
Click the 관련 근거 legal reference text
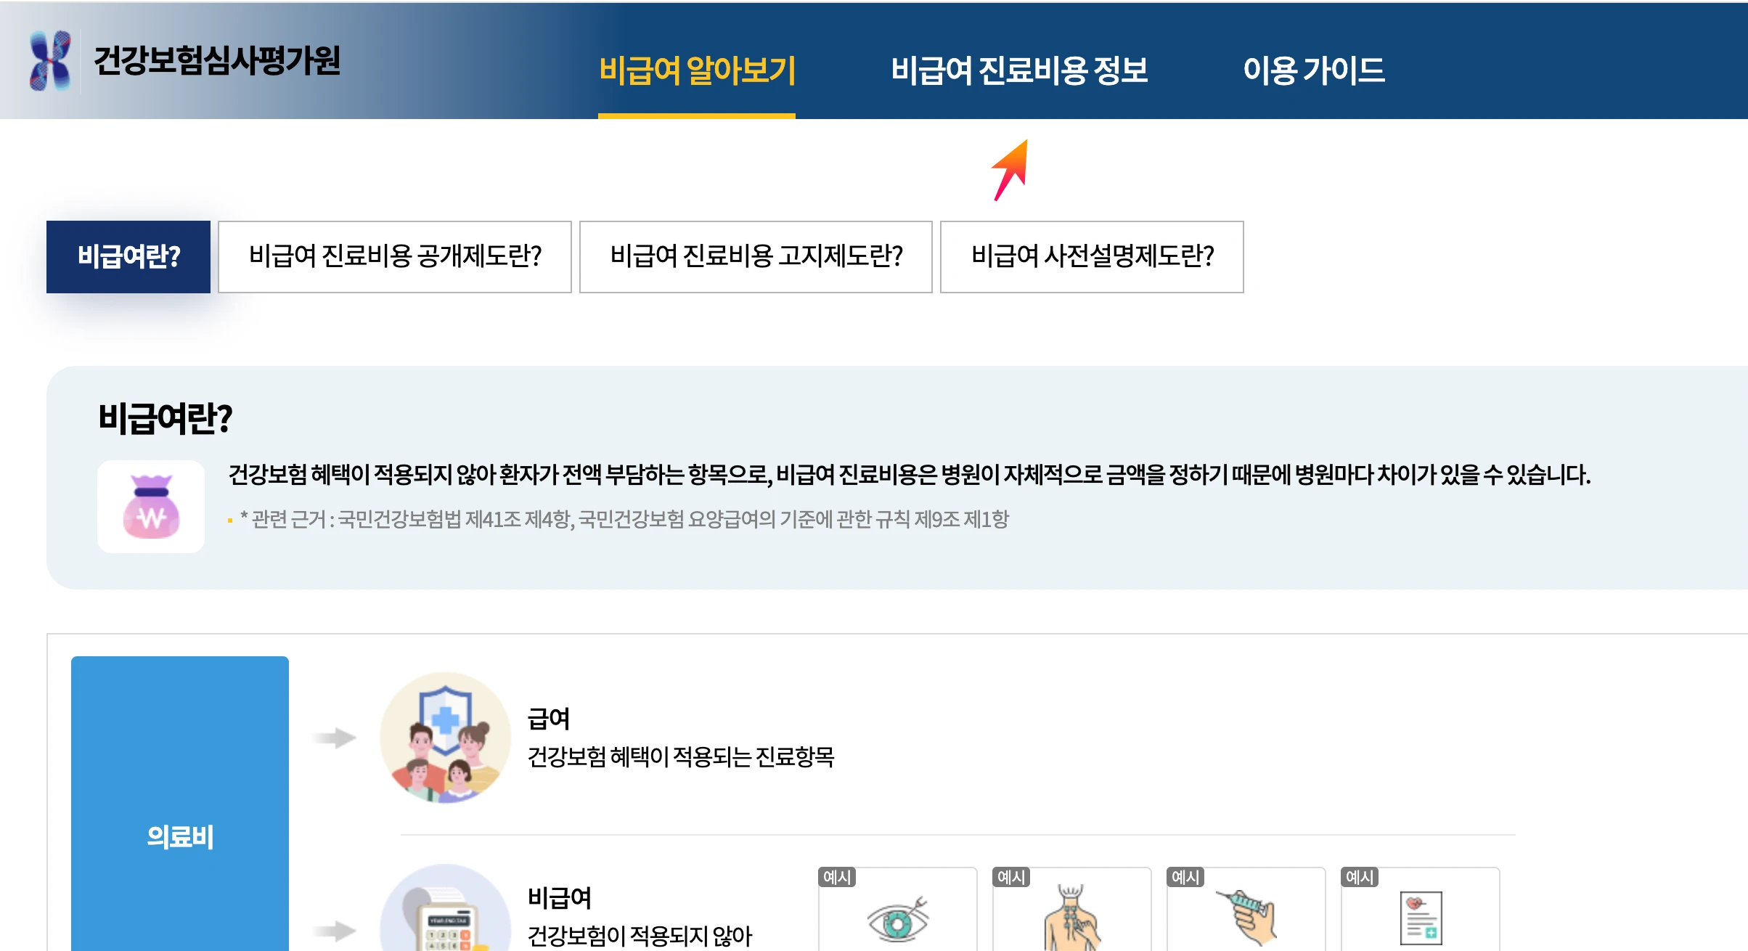tap(624, 518)
